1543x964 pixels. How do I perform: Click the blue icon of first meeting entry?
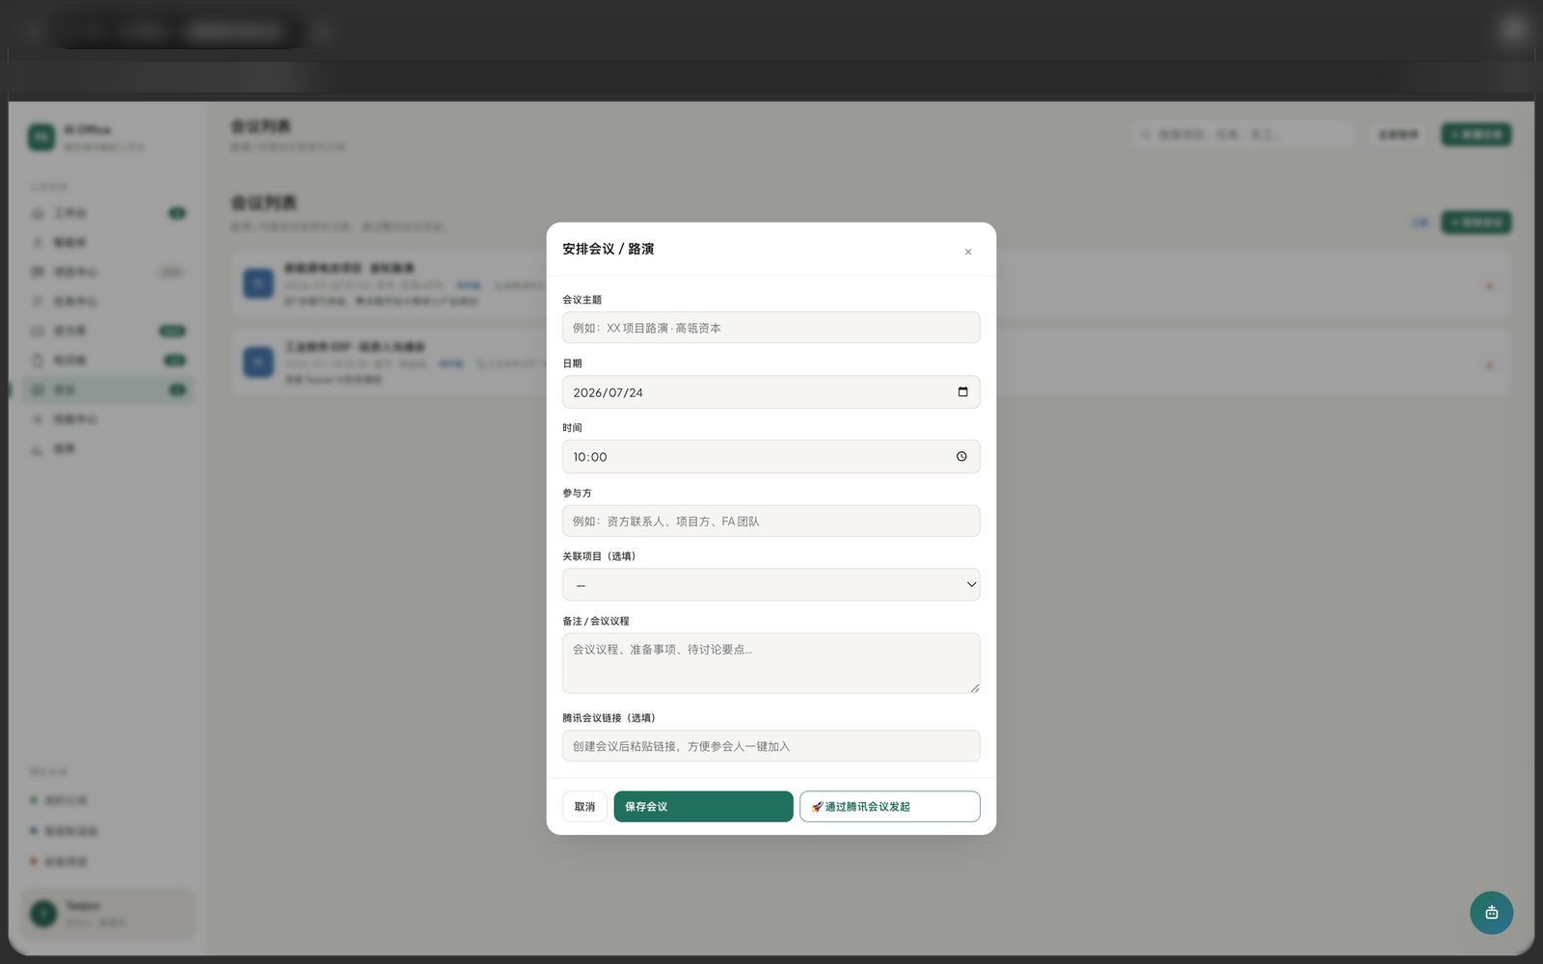tap(257, 283)
